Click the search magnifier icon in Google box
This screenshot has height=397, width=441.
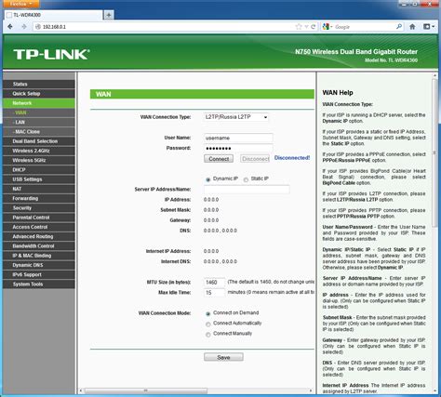pyautogui.click(x=399, y=27)
